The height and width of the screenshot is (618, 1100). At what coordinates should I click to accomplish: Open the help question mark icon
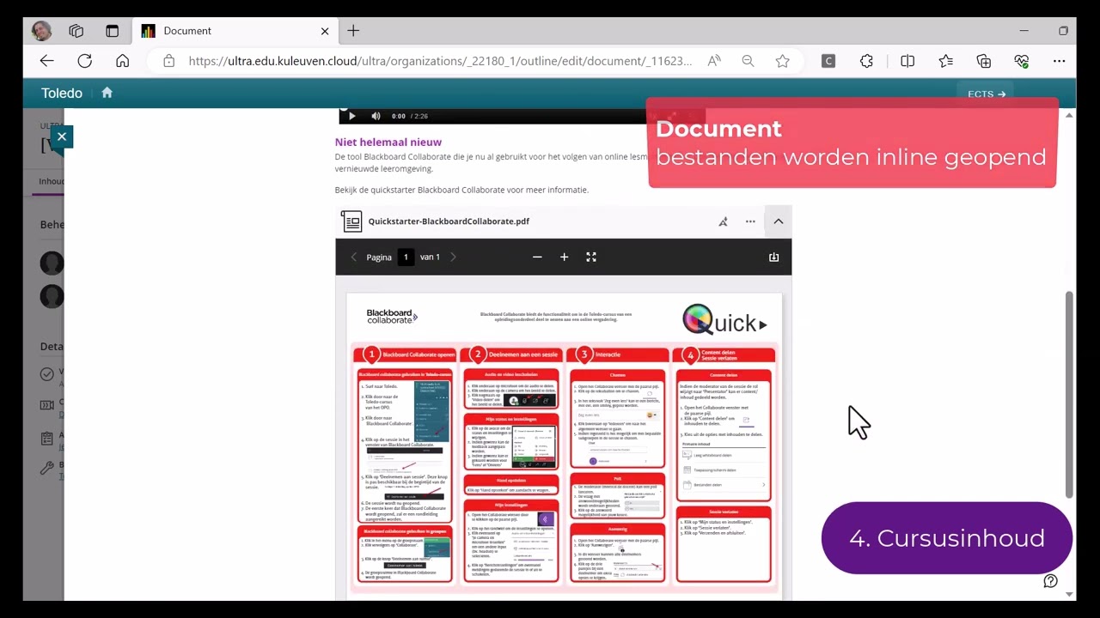click(1050, 581)
